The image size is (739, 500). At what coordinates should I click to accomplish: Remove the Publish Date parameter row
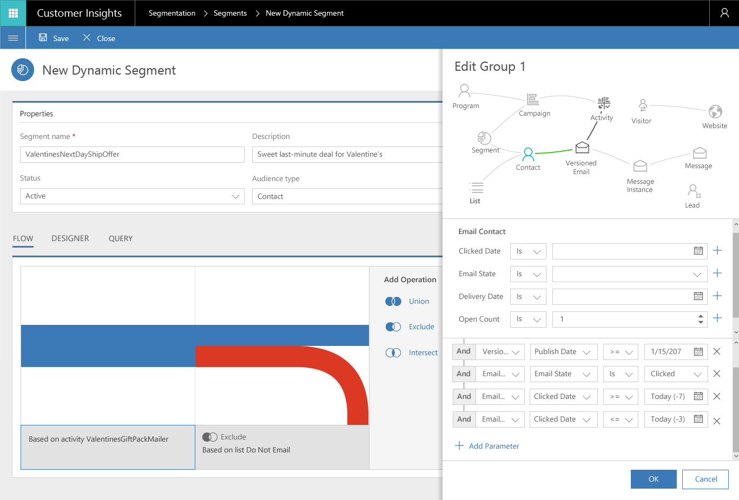[x=717, y=352]
